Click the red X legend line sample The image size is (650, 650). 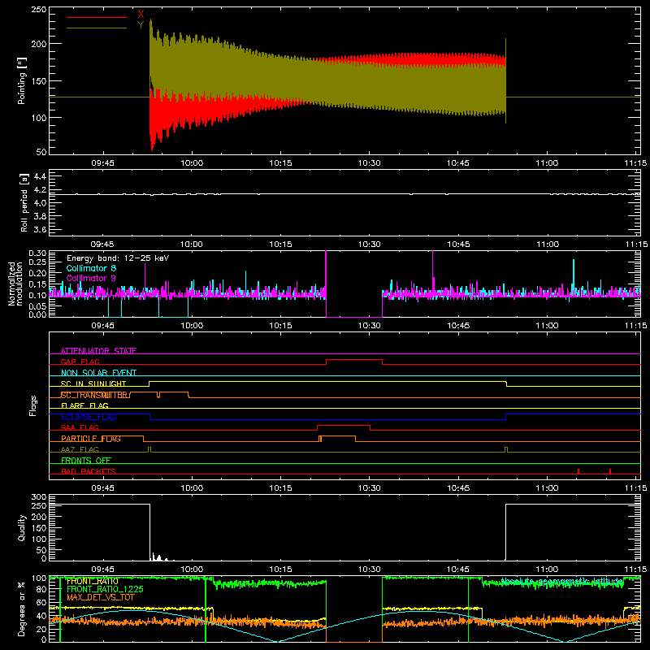(x=97, y=17)
